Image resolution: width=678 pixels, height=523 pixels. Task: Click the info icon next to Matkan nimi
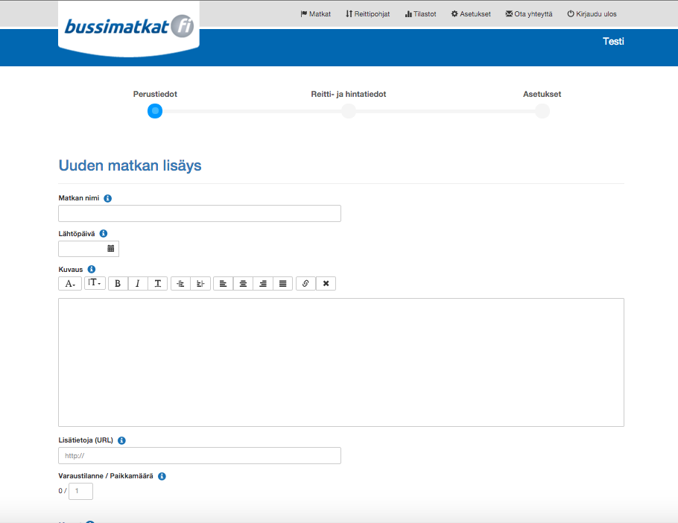pyautogui.click(x=108, y=198)
